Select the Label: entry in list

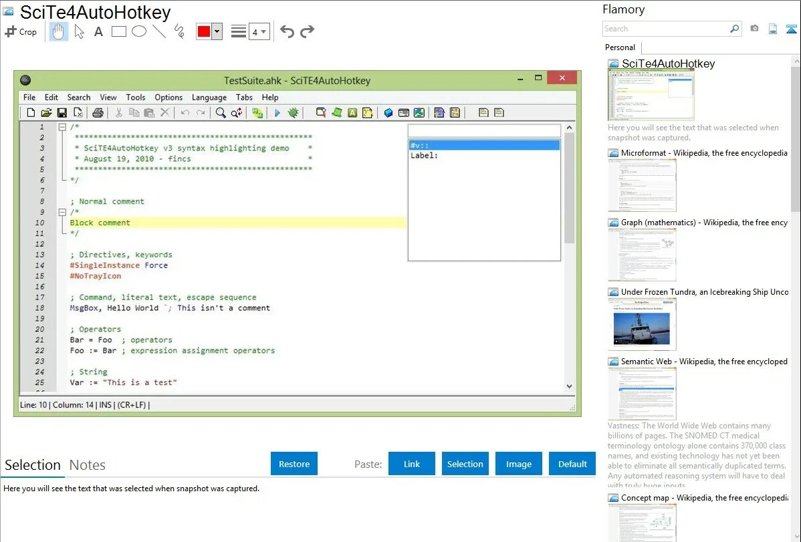(484, 156)
